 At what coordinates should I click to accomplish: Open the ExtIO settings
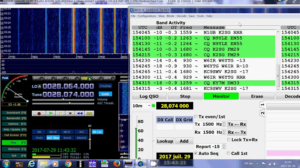pyautogui.click(x=105, y=94)
